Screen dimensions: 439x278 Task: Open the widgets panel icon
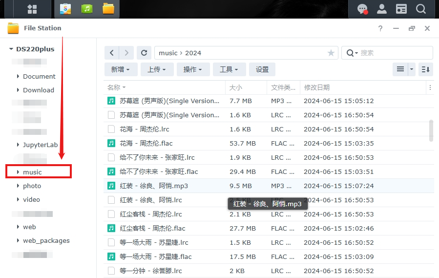(401, 9)
